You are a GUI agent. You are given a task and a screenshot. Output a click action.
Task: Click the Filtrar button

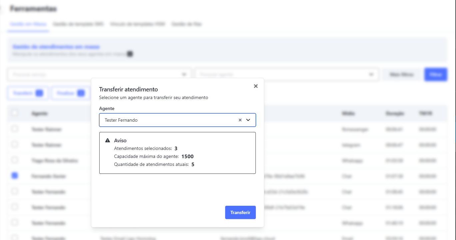click(435, 74)
